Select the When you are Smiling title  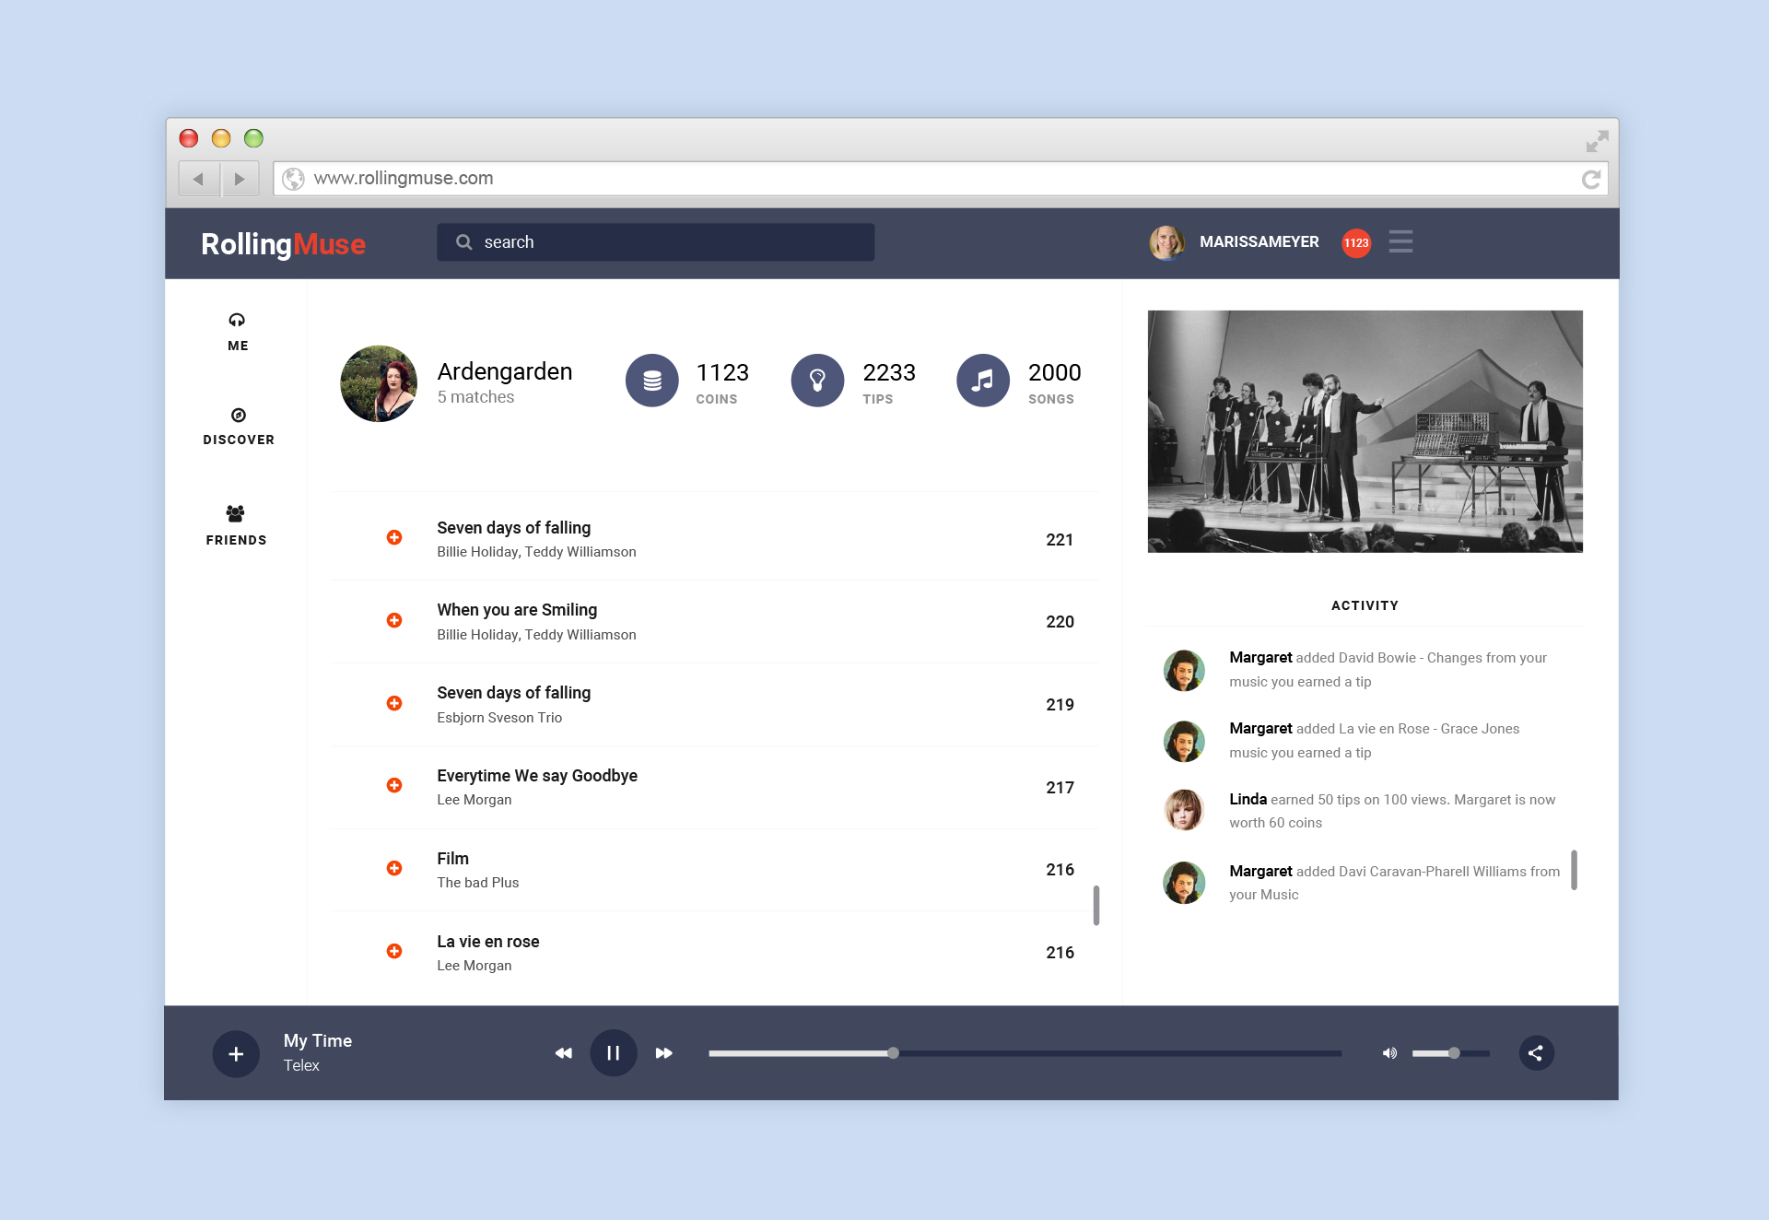[x=517, y=610]
